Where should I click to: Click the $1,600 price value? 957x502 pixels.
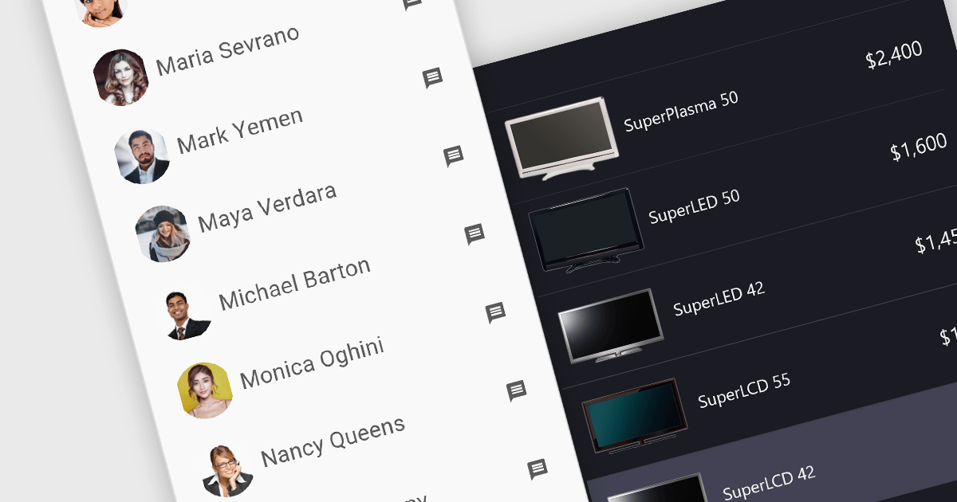point(919,147)
